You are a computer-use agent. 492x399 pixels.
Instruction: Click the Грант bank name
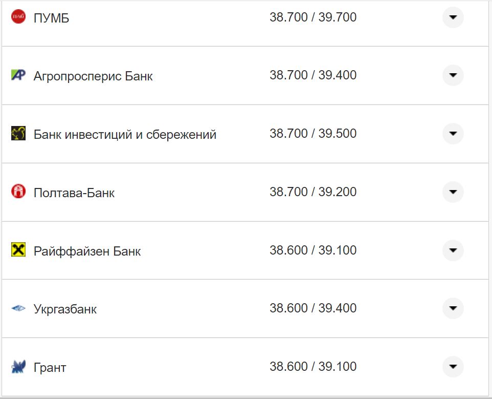point(49,367)
